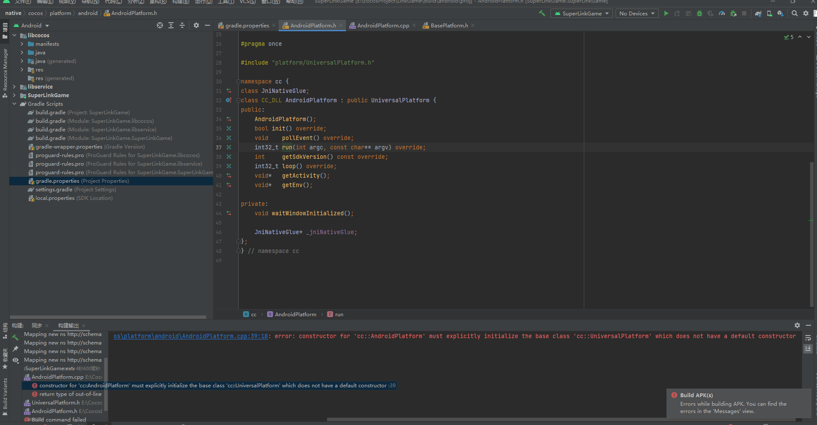
Task: Collapse all nodes in the project panel
Action: [x=182, y=25]
